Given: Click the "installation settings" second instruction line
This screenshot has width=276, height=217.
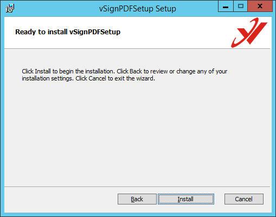Looking at the screenshot, I should [x=88, y=78].
